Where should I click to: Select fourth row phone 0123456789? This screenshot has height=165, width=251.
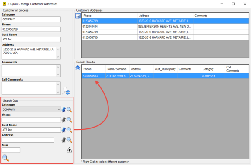coord(109,37)
